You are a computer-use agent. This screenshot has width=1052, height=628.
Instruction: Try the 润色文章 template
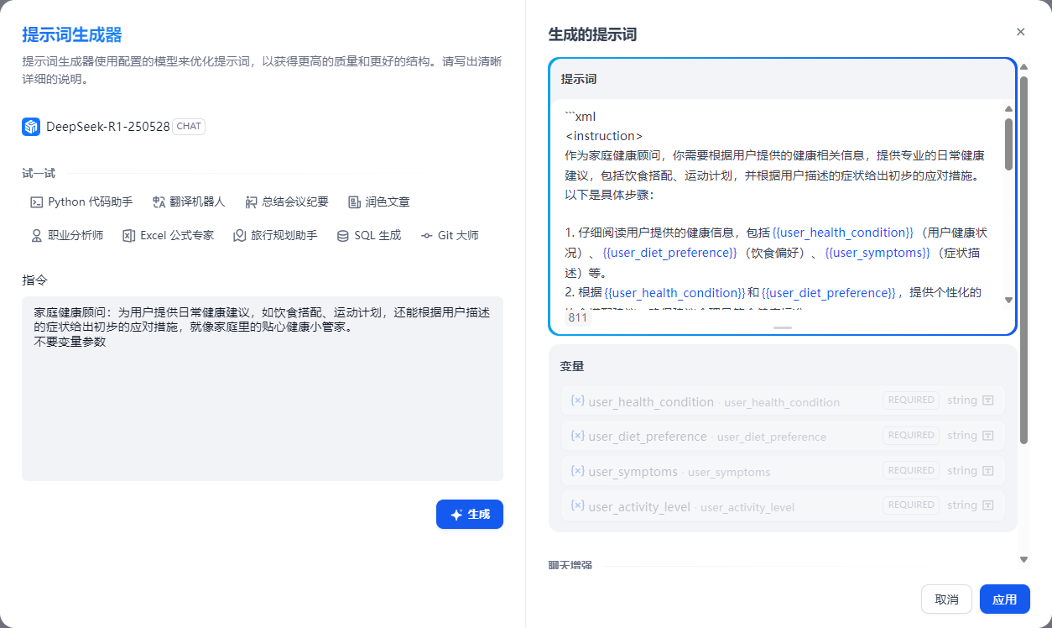(x=379, y=201)
